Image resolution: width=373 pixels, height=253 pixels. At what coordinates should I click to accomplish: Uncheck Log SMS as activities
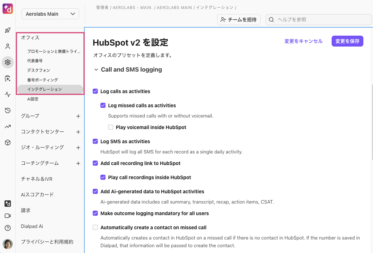tap(95, 141)
